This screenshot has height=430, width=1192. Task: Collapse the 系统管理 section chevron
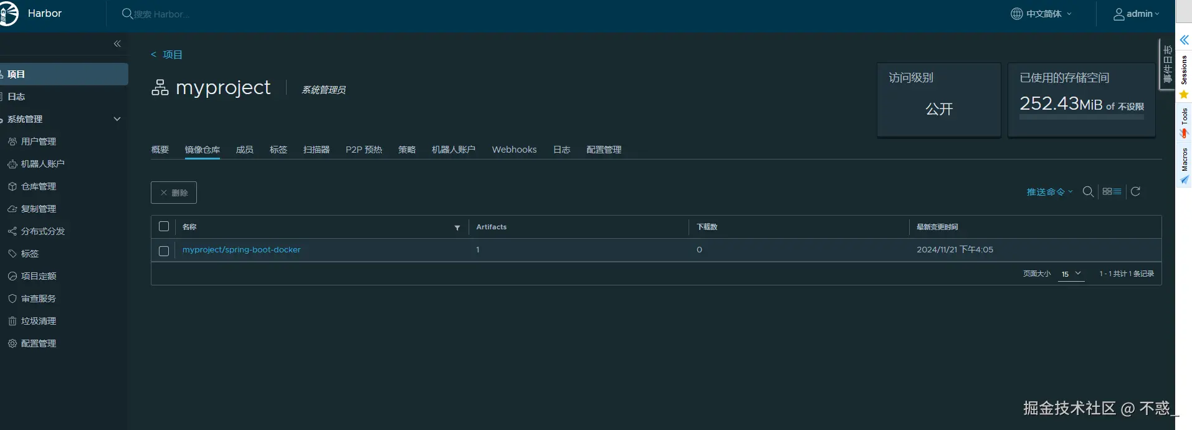click(117, 119)
